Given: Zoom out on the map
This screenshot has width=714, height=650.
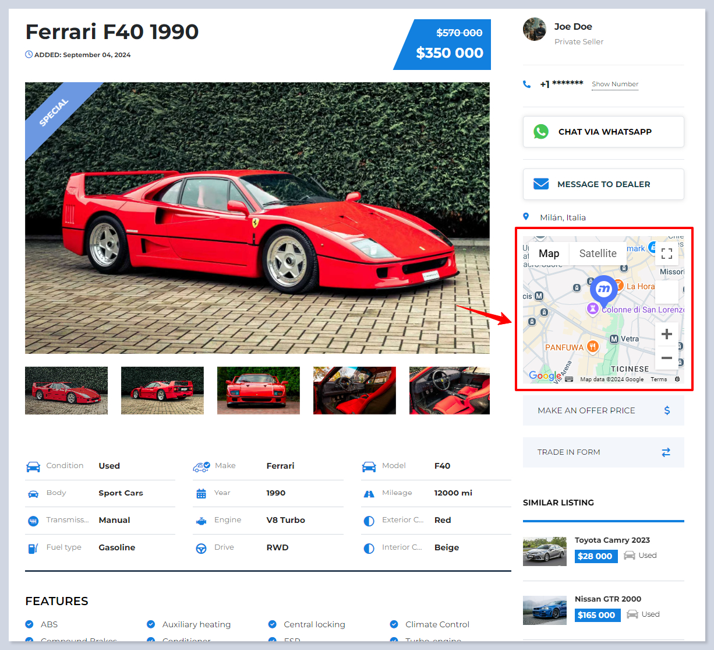Looking at the screenshot, I should tap(667, 358).
